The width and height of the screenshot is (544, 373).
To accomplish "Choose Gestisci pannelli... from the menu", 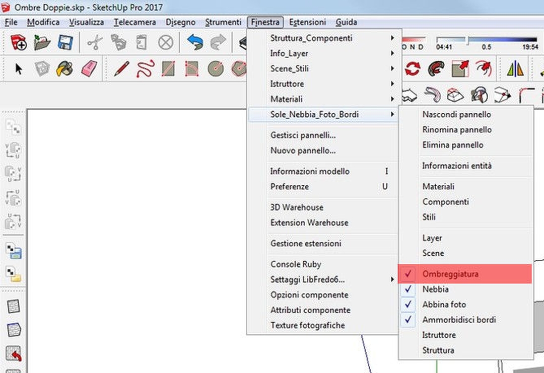I will [323, 135].
